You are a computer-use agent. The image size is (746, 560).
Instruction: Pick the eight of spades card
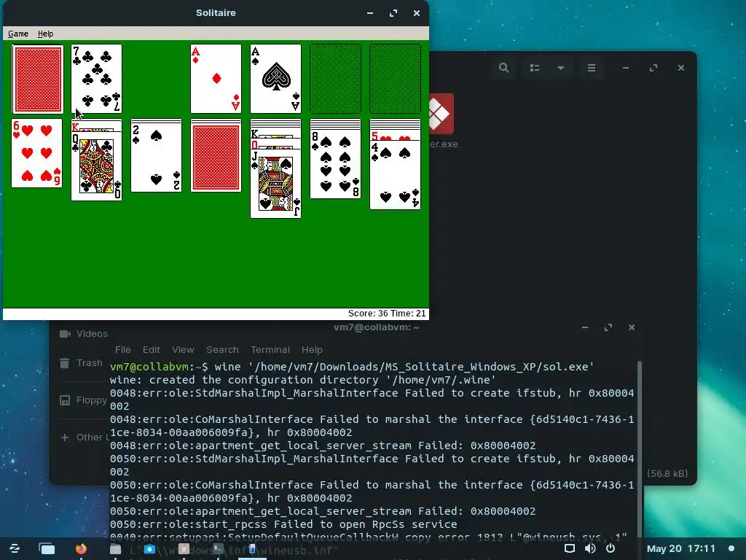click(335, 164)
